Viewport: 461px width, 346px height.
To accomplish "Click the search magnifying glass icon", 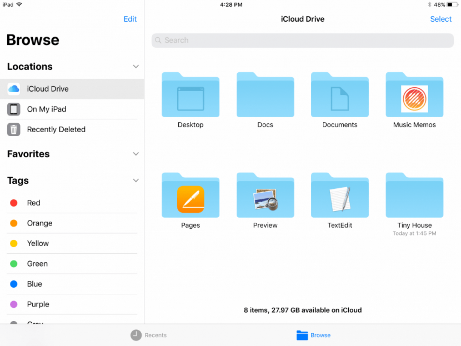I will (x=158, y=40).
